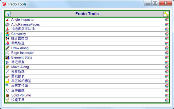Open documentation books icon for Angle Inspector
174x109 pixels.
coord(166,20)
